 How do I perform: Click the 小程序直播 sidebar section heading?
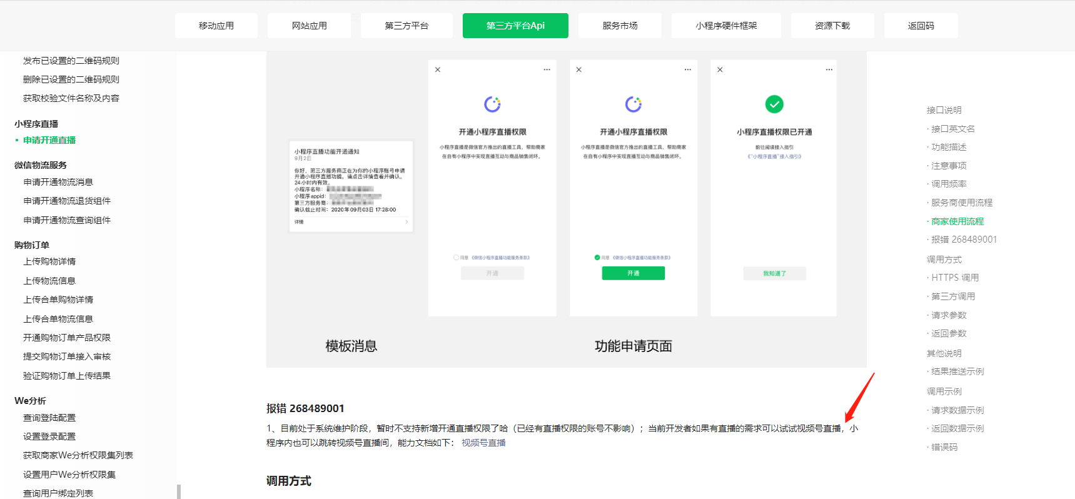pos(36,124)
